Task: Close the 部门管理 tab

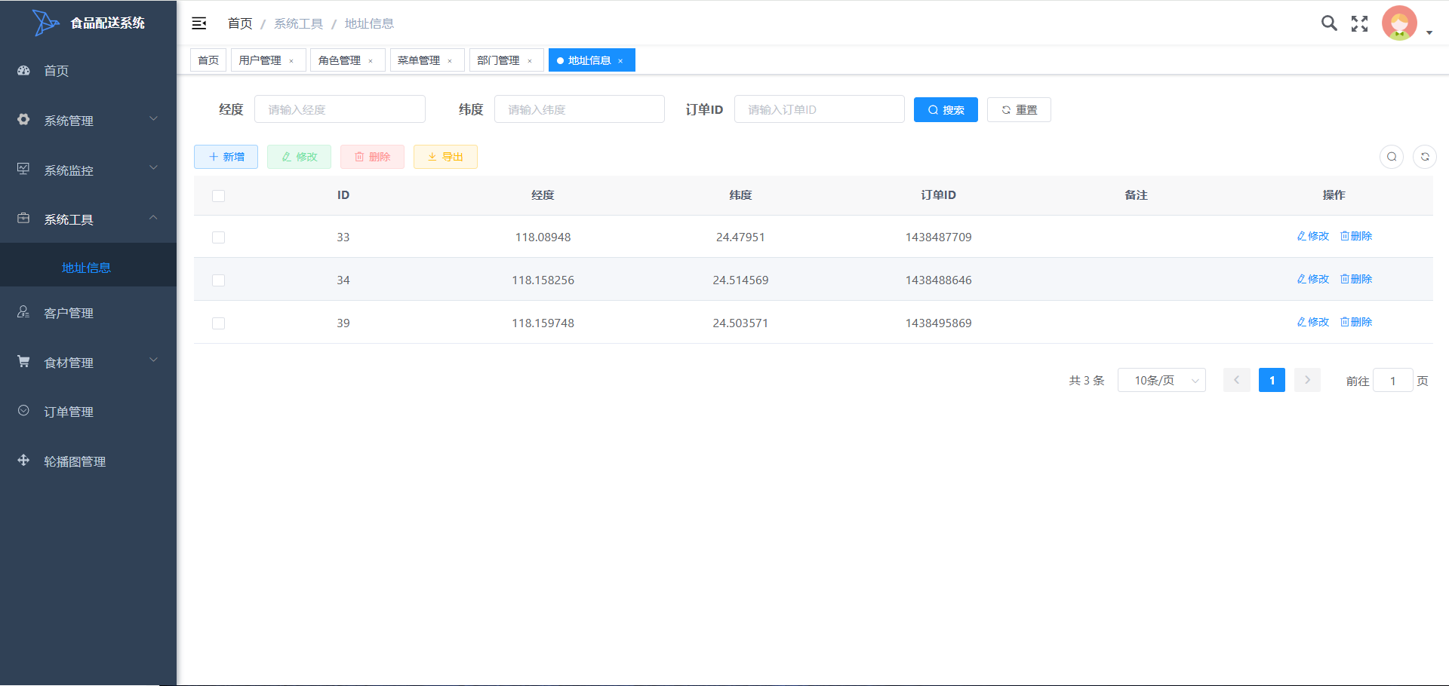Action: tap(530, 61)
